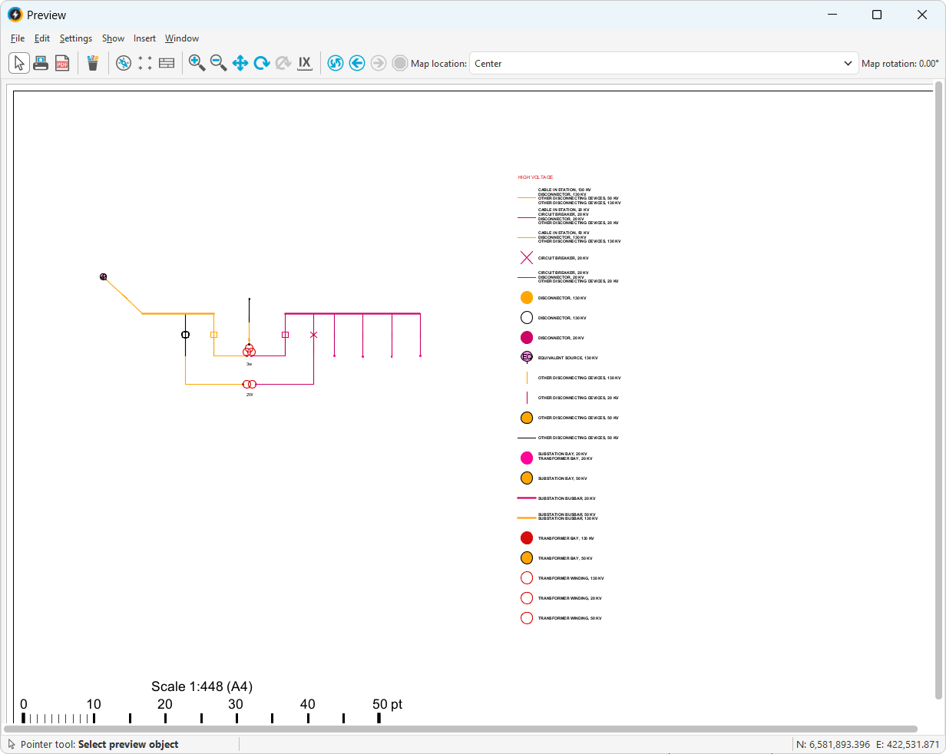Click the four-dot grid points icon

coord(145,63)
